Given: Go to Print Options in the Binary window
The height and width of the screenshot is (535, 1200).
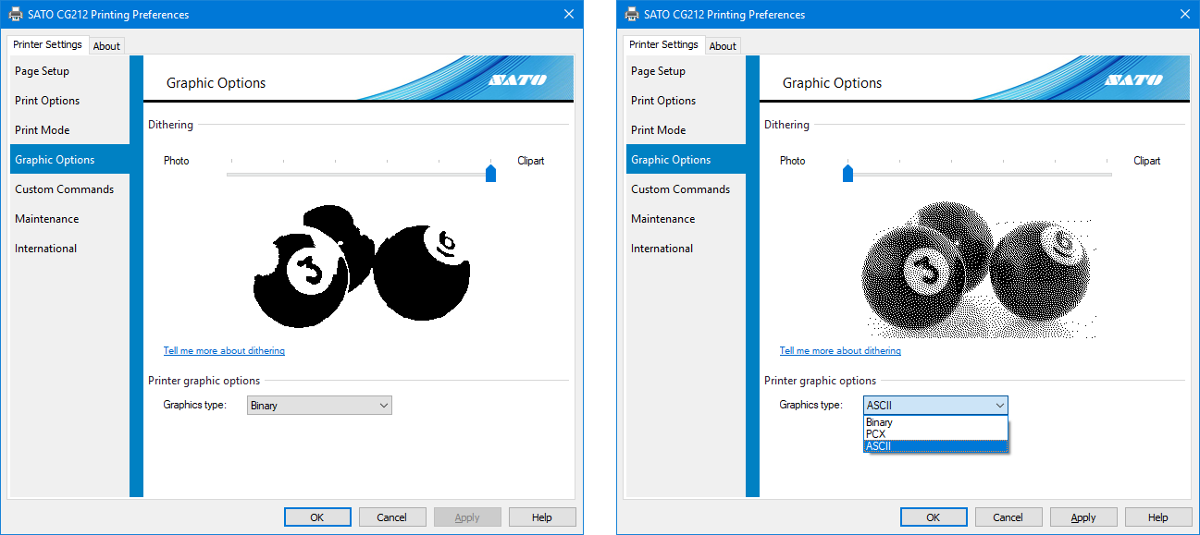Looking at the screenshot, I should 69,101.
